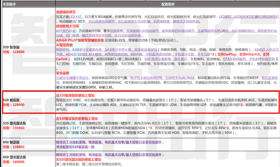Click the 预售:139800 price text
This screenshot has width=280, height=167.
[14, 147]
